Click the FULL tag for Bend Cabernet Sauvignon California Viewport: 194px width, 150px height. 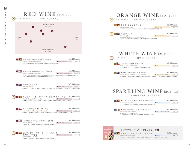76,111
